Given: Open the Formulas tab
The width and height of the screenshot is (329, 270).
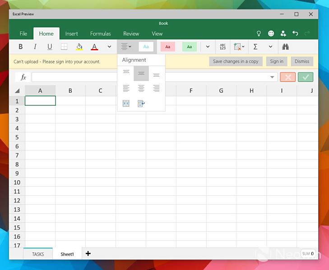Looking at the screenshot, I should pyautogui.click(x=101, y=34).
